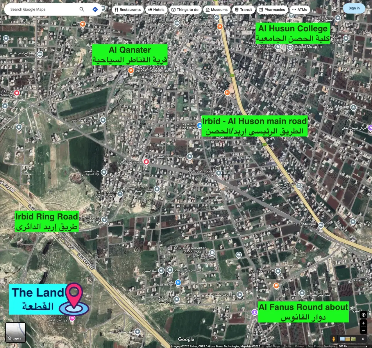
Task: Click the Al Qanater Tourist Village restaurant pin
Action: [131, 70]
